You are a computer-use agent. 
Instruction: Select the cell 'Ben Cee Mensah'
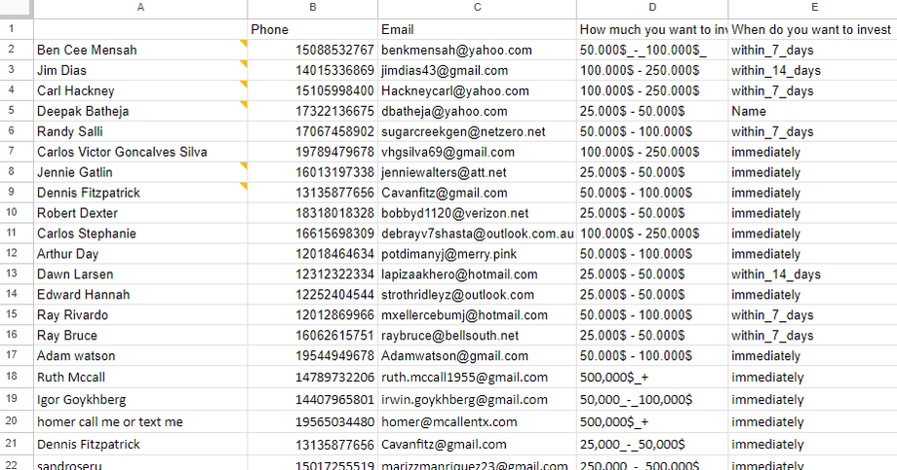tap(140, 50)
